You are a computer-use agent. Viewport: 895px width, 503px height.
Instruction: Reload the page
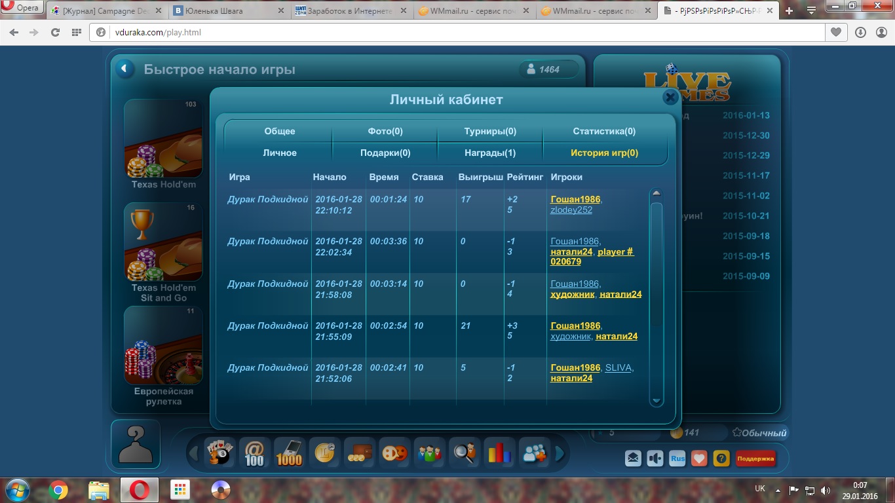tap(55, 32)
